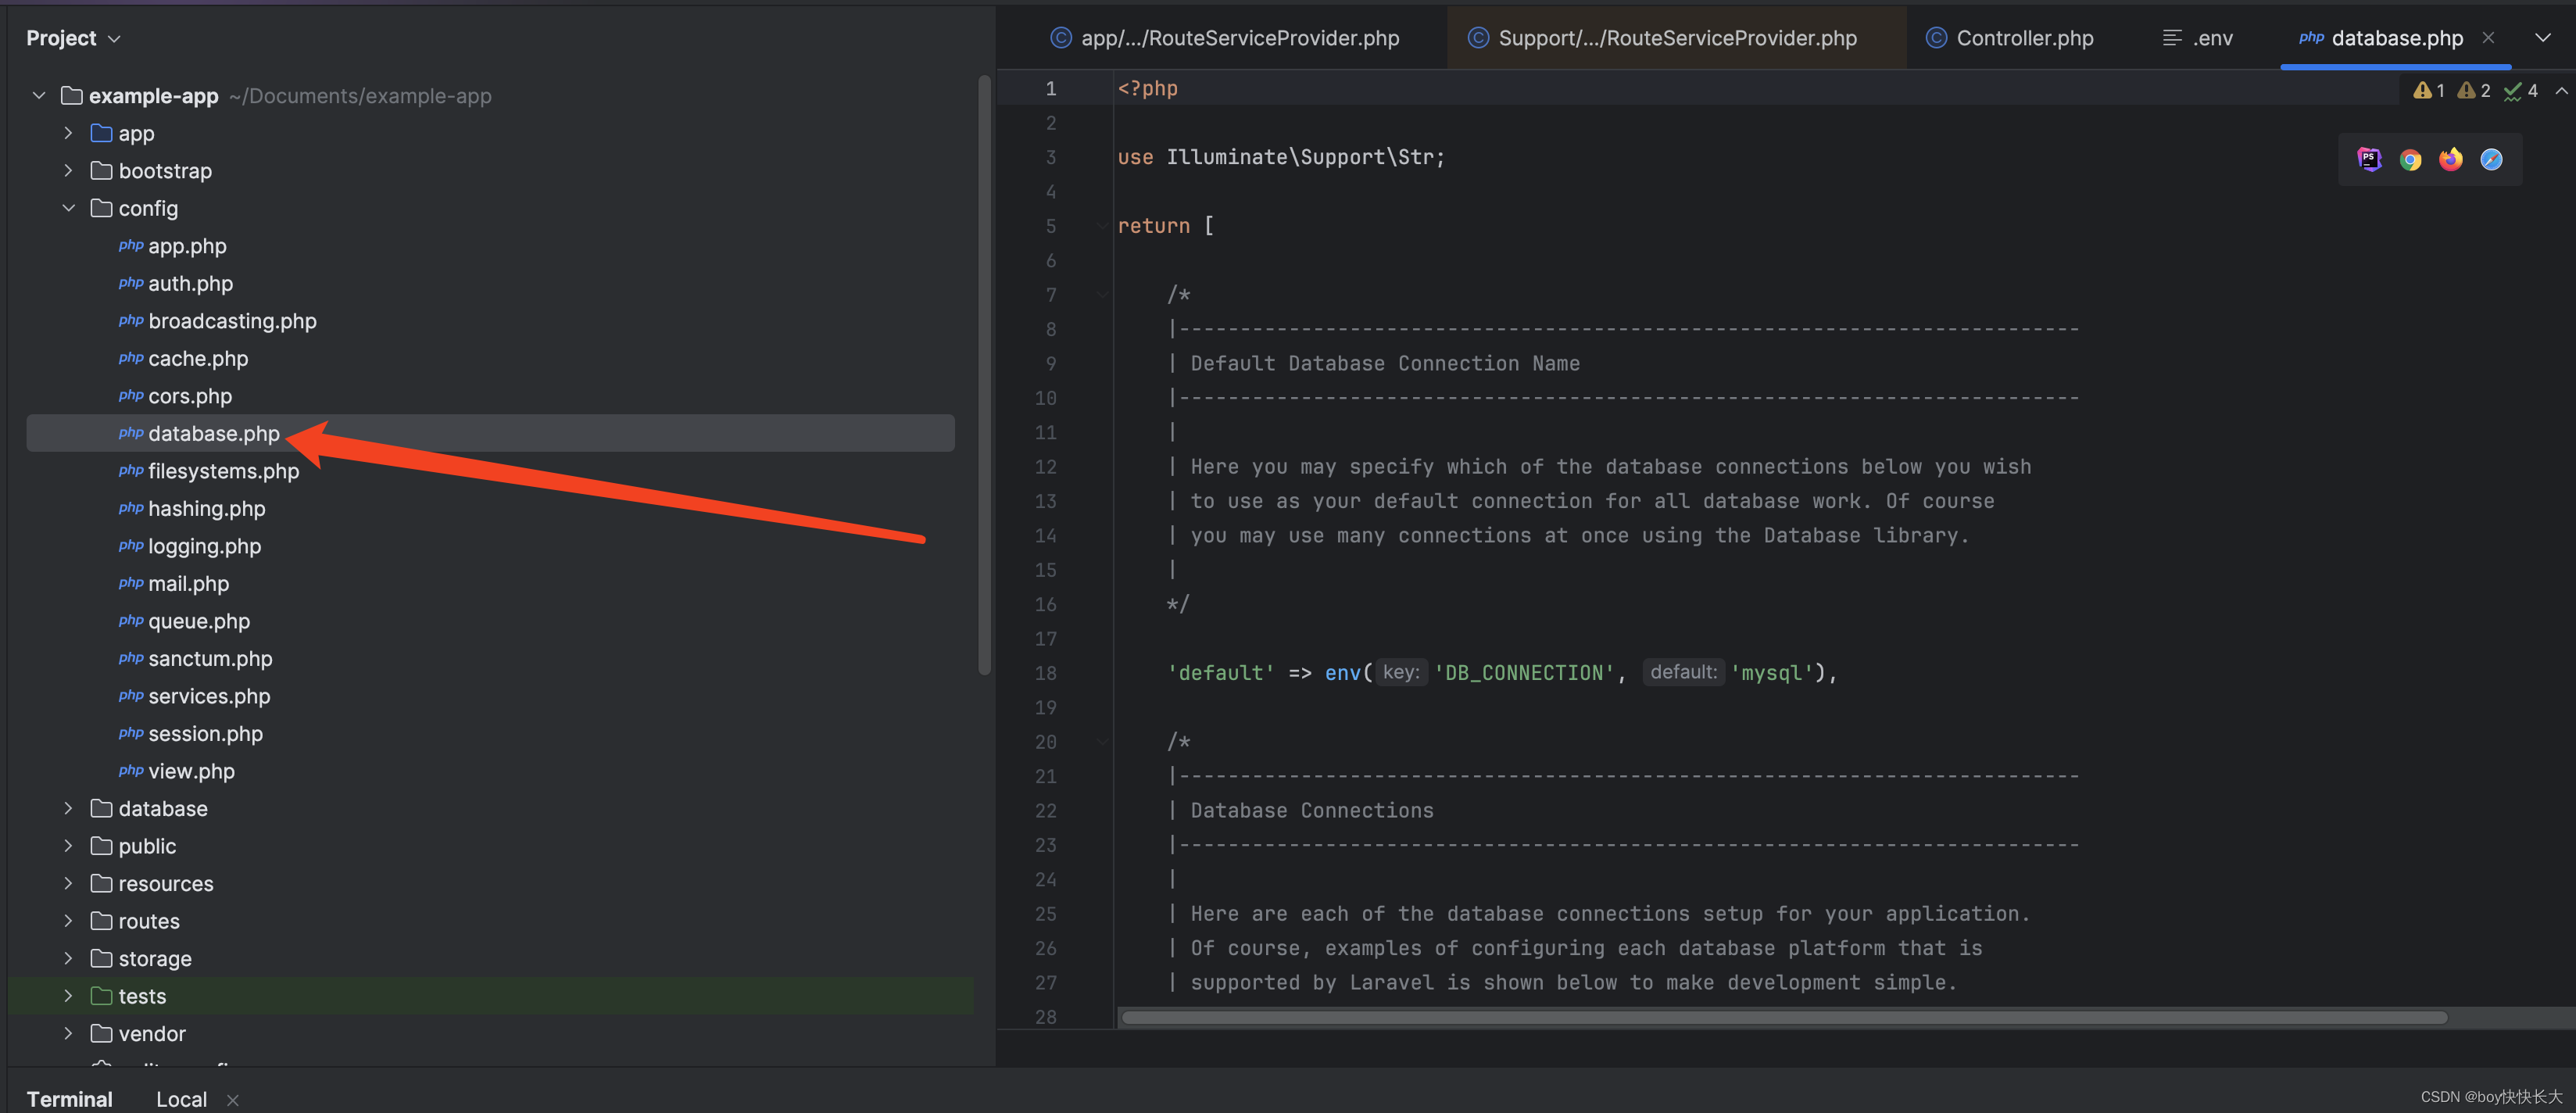Image resolution: width=2576 pixels, height=1113 pixels.
Task: Open queue.php in config
Action: point(199,621)
